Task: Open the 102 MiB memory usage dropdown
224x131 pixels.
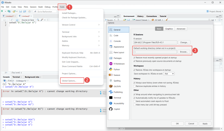Action: pos(157,20)
